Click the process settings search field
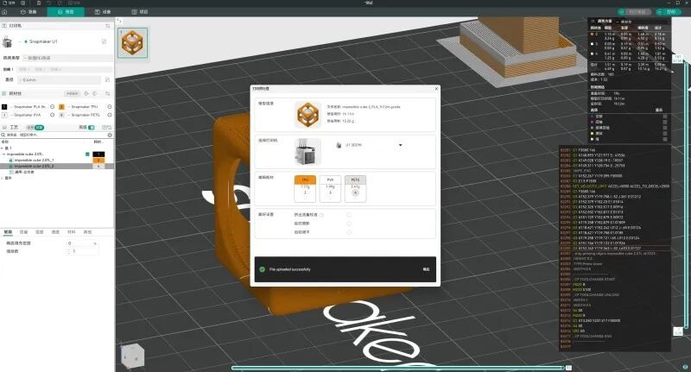The image size is (691, 372). [x=56, y=136]
